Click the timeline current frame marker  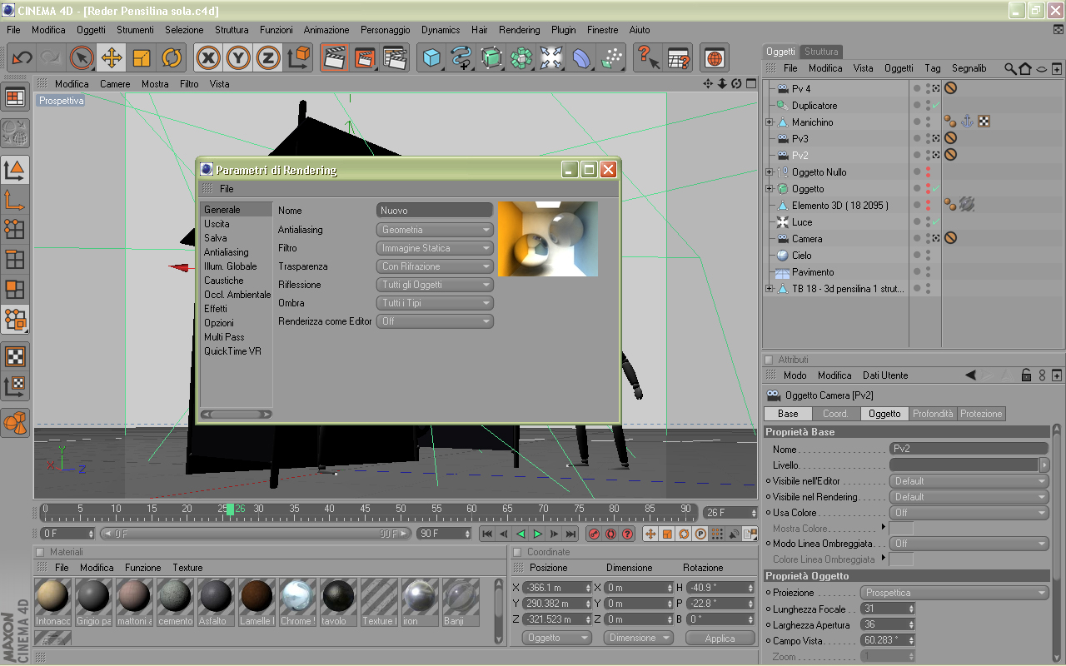(x=231, y=509)
